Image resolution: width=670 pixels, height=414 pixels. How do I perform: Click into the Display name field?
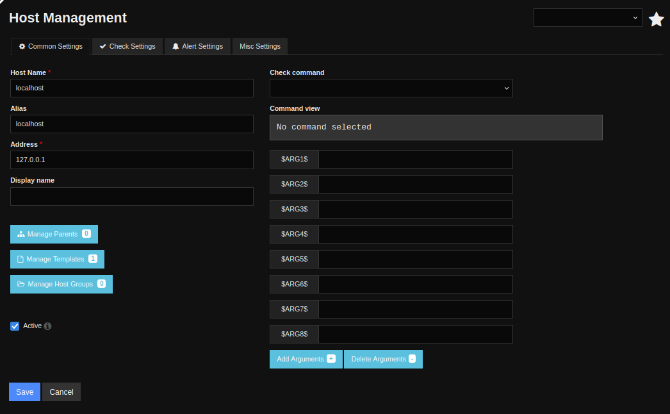click(132, 197)
